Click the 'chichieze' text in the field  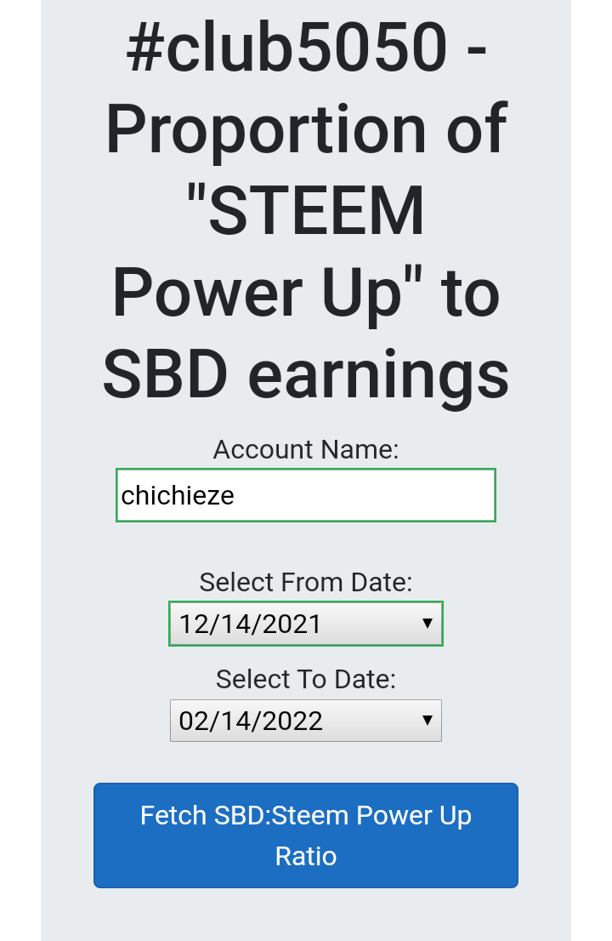pyautogui.click(x=178, y=495)
